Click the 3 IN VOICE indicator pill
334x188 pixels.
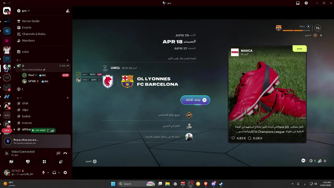click(43, 130)
